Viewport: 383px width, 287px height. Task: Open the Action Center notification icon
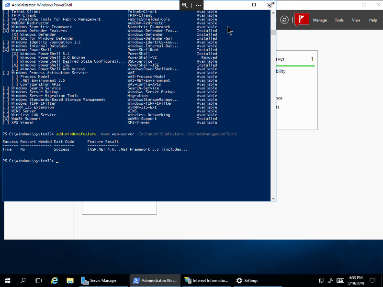coord(372,280)
